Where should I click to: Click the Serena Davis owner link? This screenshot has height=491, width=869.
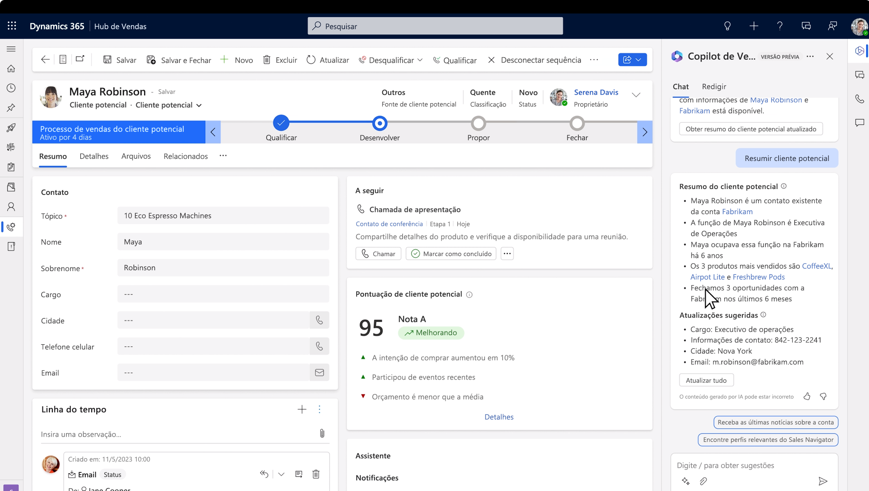[x=596, y=92]
